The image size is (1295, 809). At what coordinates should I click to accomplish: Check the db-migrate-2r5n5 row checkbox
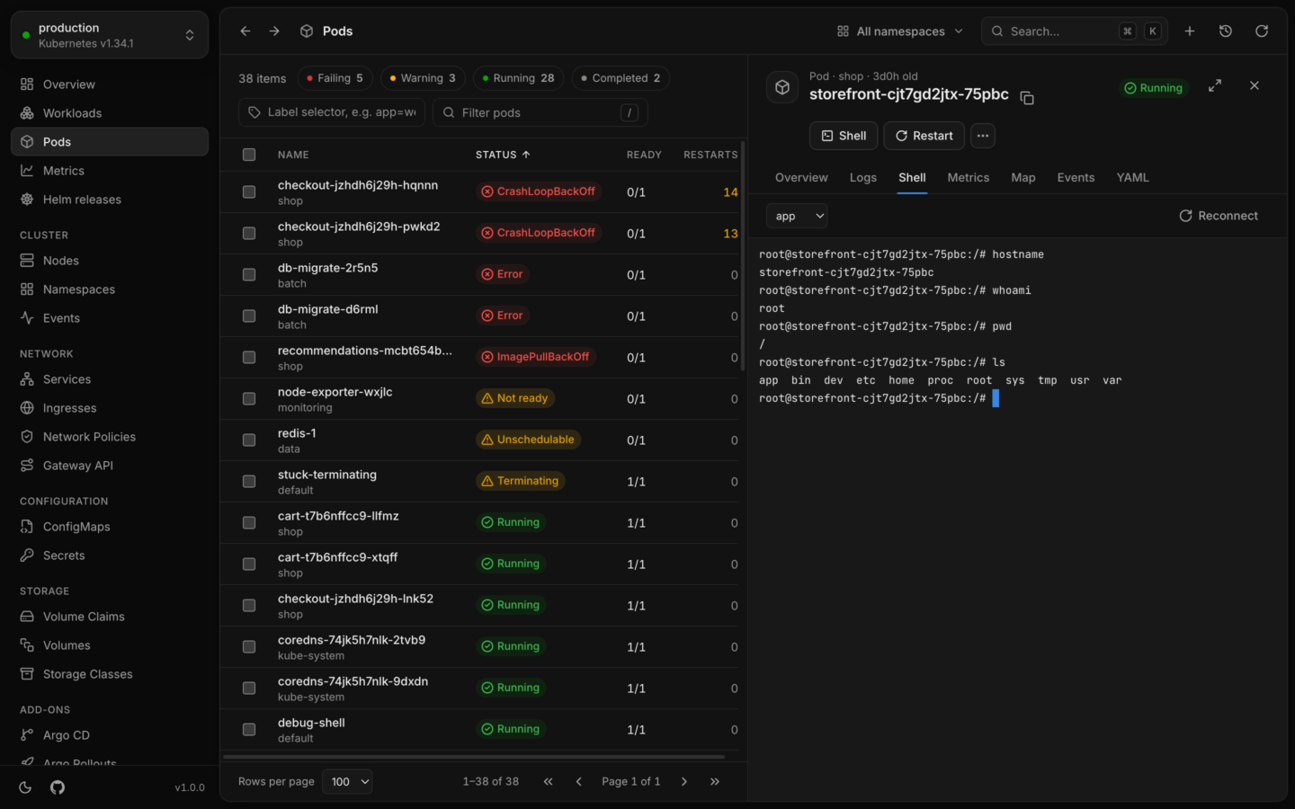[249, 274]
